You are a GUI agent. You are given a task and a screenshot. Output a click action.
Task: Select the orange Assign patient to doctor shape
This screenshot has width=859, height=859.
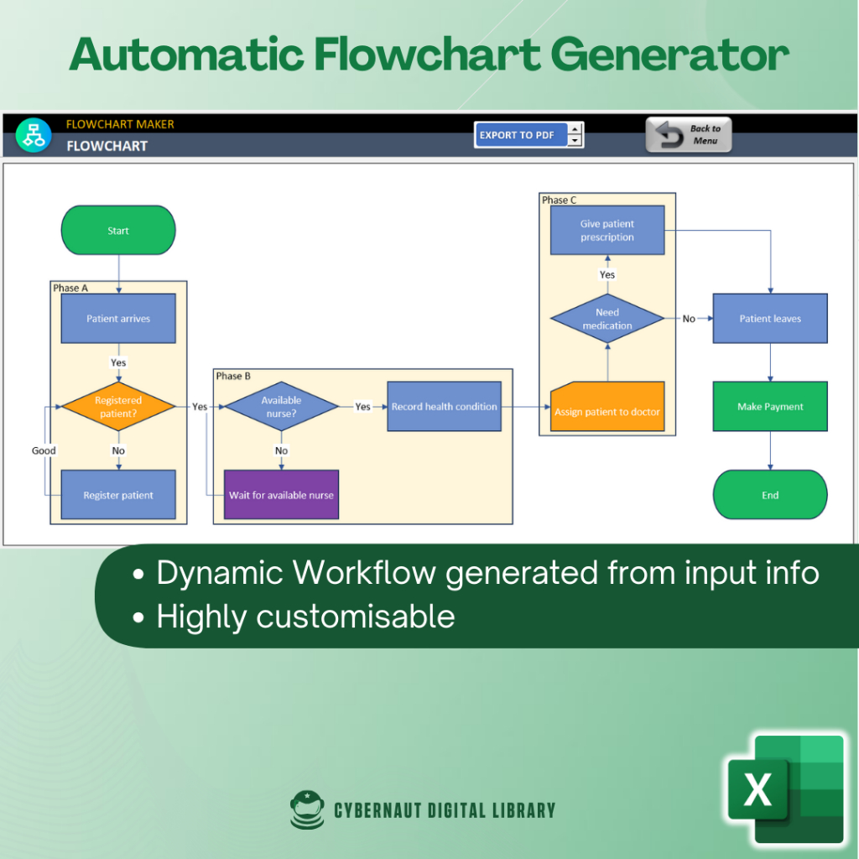(607, 407)
